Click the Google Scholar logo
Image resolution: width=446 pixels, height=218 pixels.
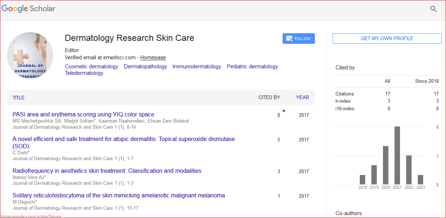(x=29, y=9)
